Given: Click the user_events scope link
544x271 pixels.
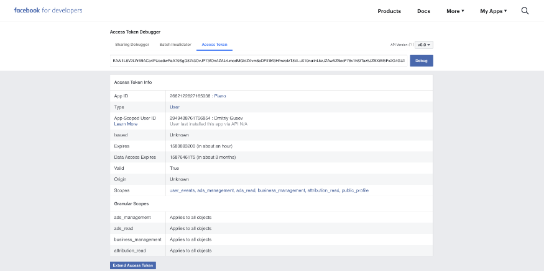Looking at the screenshot, I should click(x=183, y=190).
